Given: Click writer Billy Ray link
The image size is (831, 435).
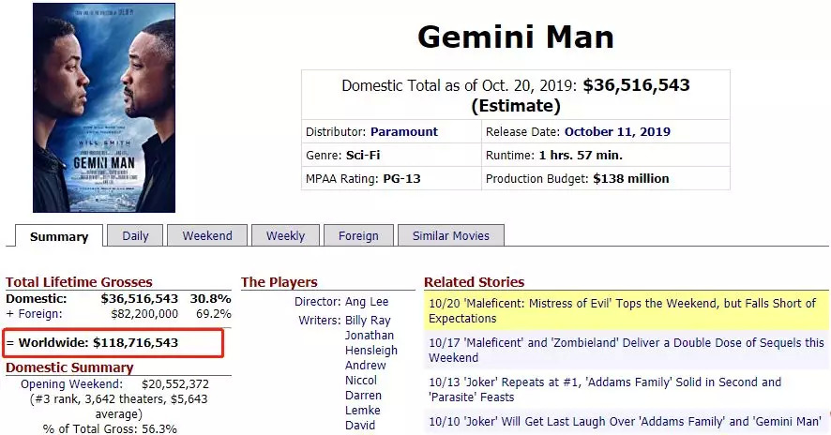Looking at the screenshot, I should [367, 321].
